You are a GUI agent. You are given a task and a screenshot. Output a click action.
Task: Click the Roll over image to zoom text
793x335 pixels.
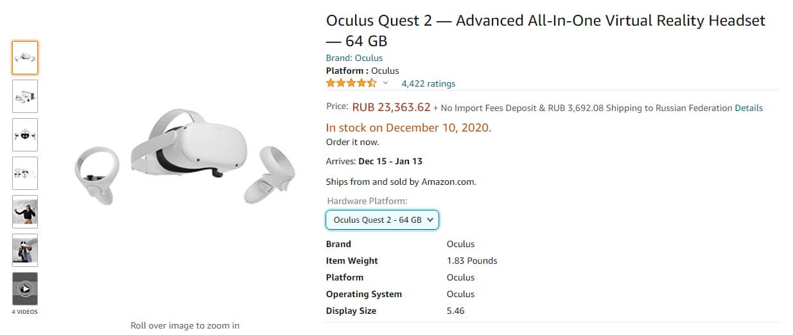(185, 325)
